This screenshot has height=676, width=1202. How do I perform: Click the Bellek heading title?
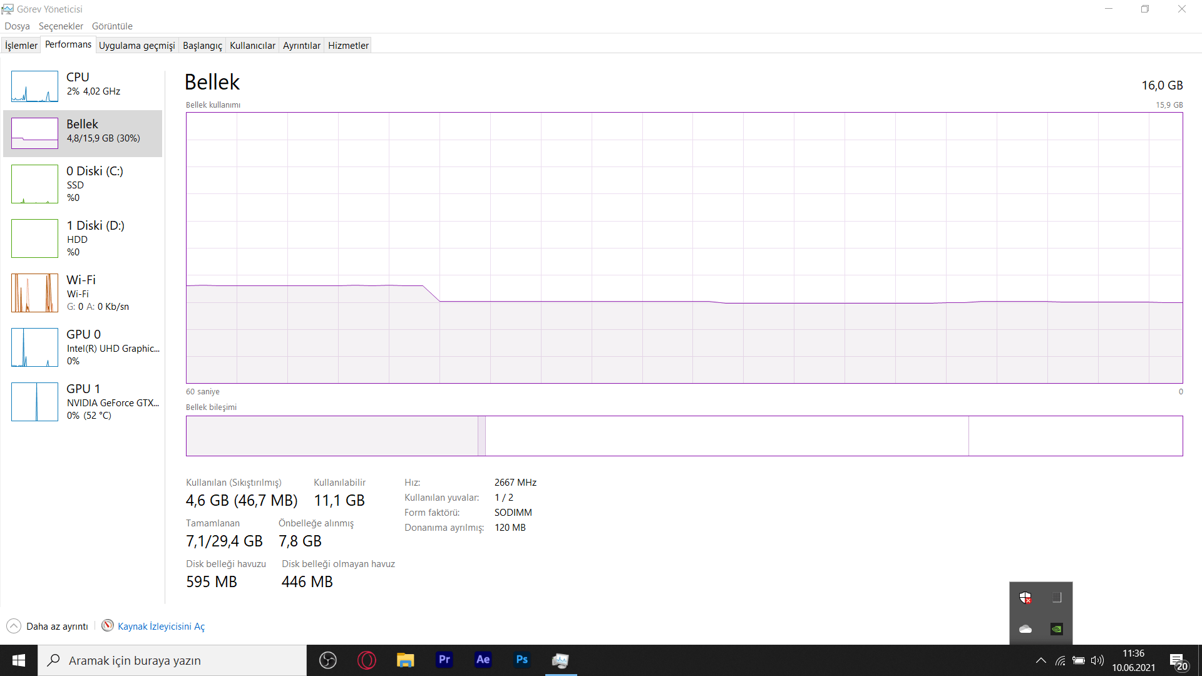(x=212, y=82)
